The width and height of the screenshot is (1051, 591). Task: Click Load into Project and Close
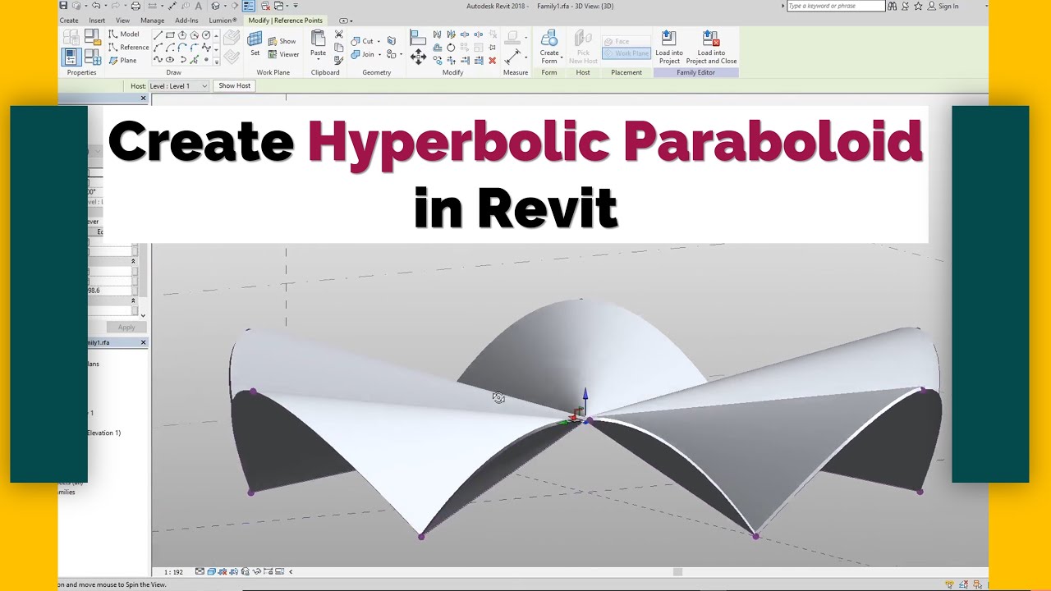(x=711, y=47)
